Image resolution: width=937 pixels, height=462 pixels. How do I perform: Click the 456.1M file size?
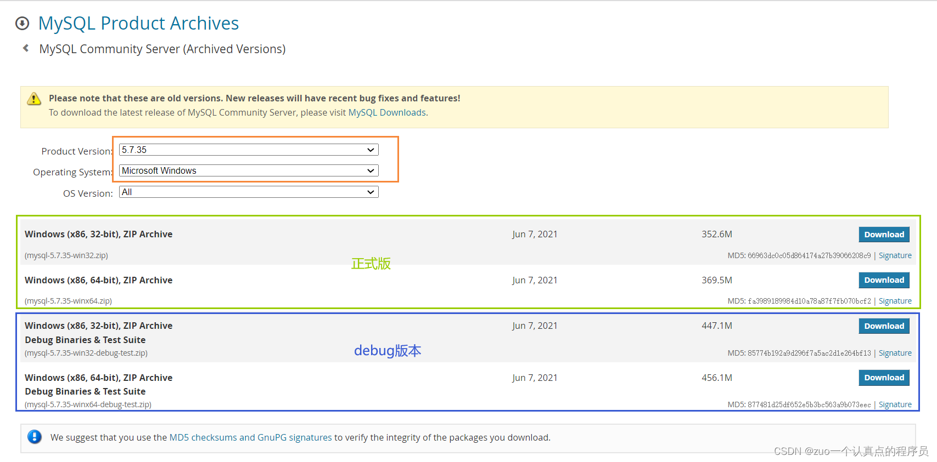pyautogui.click(x=717, y=378)
